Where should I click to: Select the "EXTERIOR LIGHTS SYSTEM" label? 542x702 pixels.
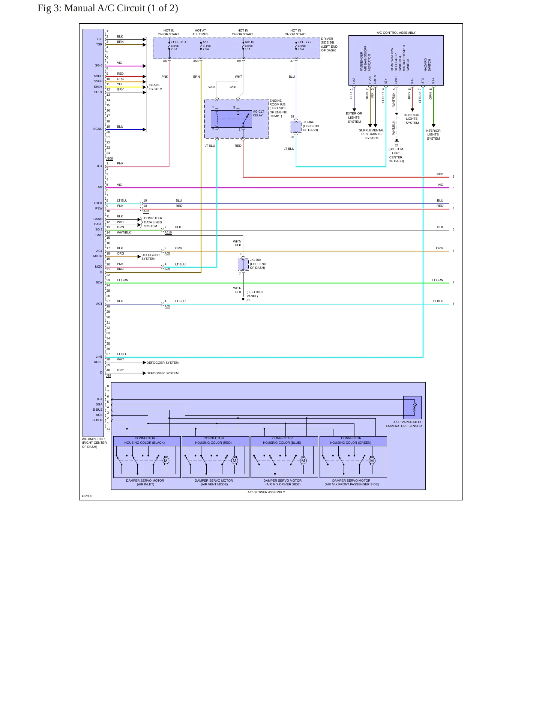coord(354,118)
